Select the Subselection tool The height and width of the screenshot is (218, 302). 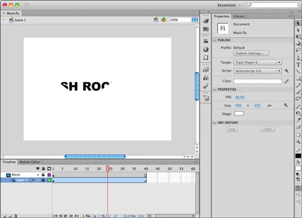(298, 30)
